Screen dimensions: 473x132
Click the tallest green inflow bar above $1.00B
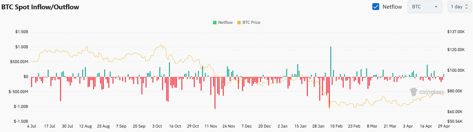point(331,61)
